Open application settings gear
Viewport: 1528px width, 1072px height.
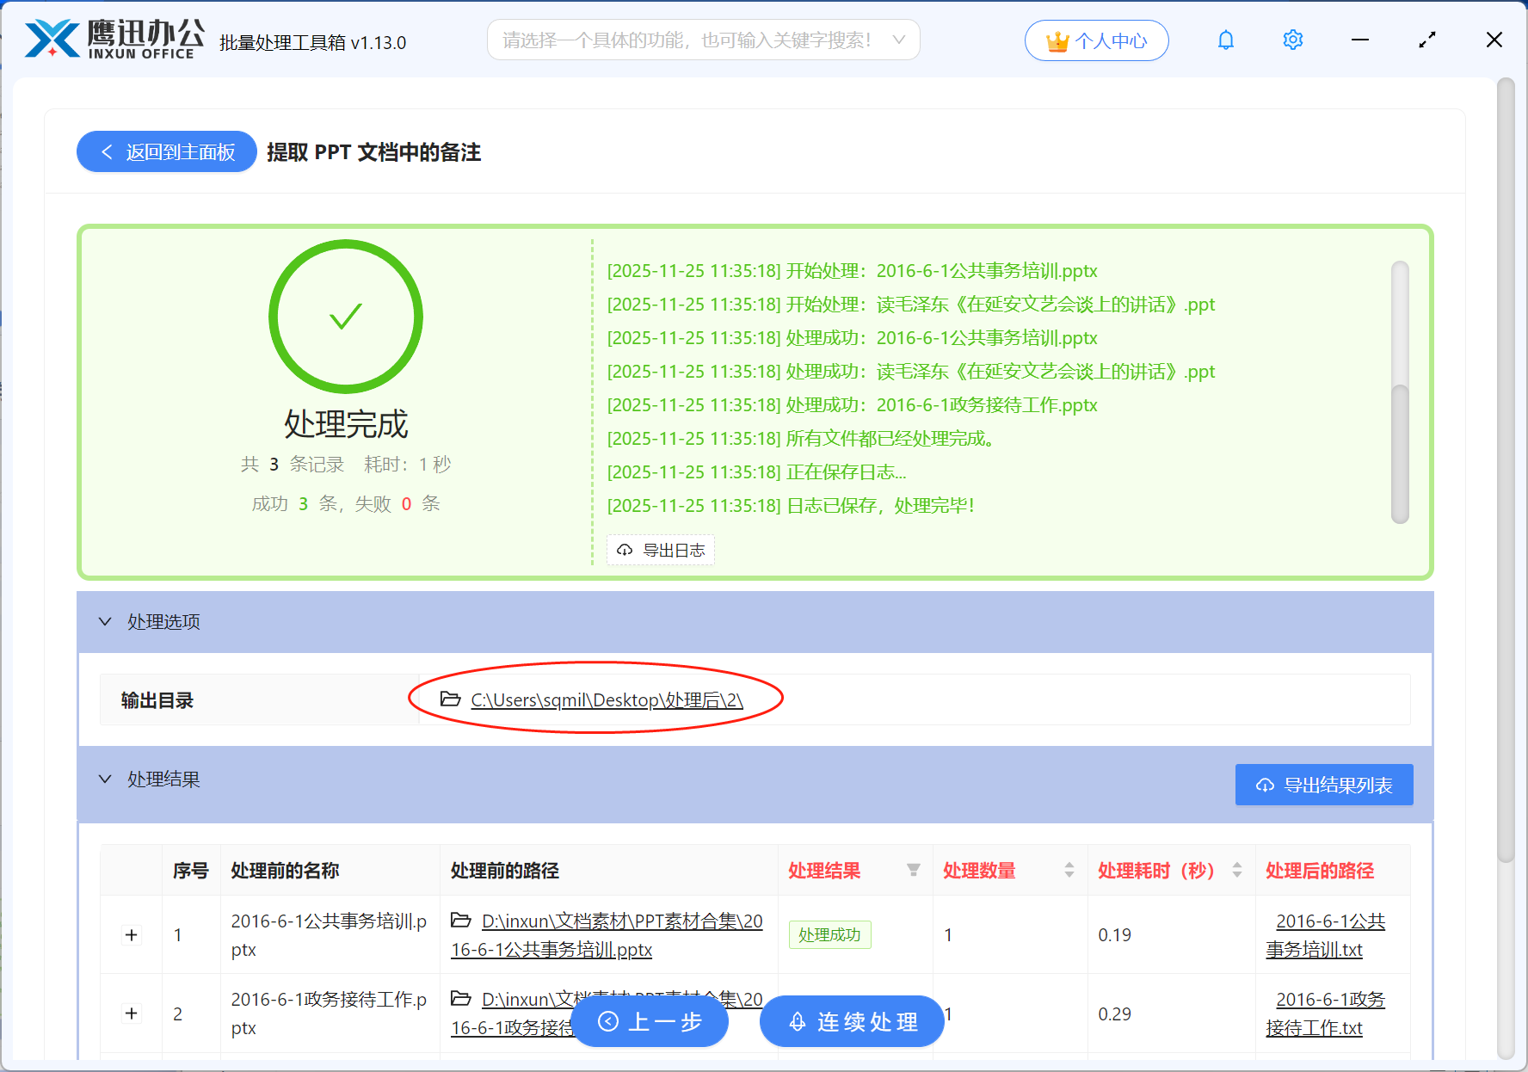[1292, 40]
